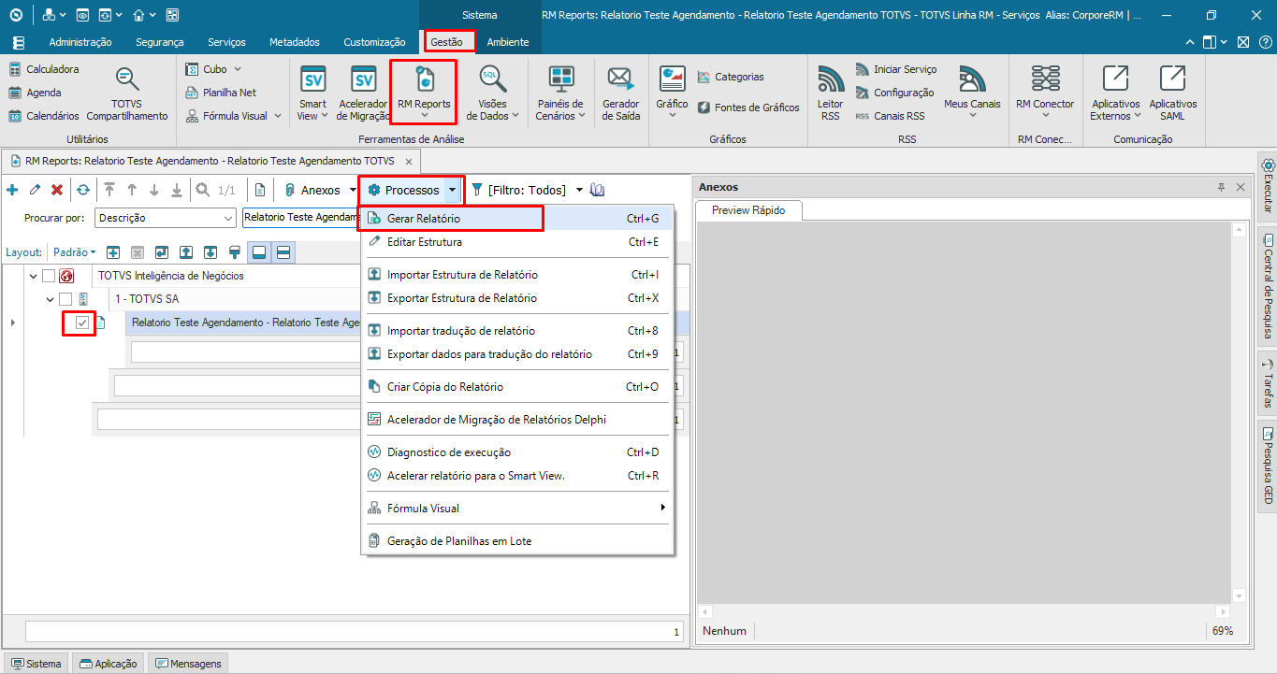Open the Smart View dropdown

[312, 93]
